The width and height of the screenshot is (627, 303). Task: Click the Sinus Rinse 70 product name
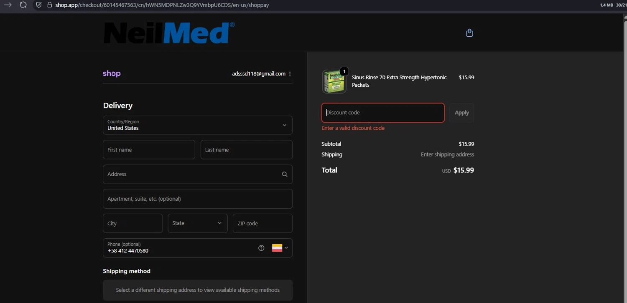pos(399,81)
